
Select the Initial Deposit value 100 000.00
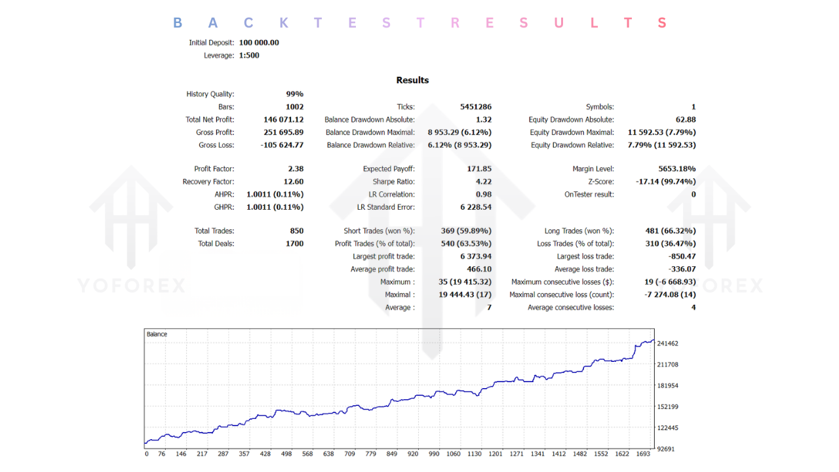click(258, 42)
